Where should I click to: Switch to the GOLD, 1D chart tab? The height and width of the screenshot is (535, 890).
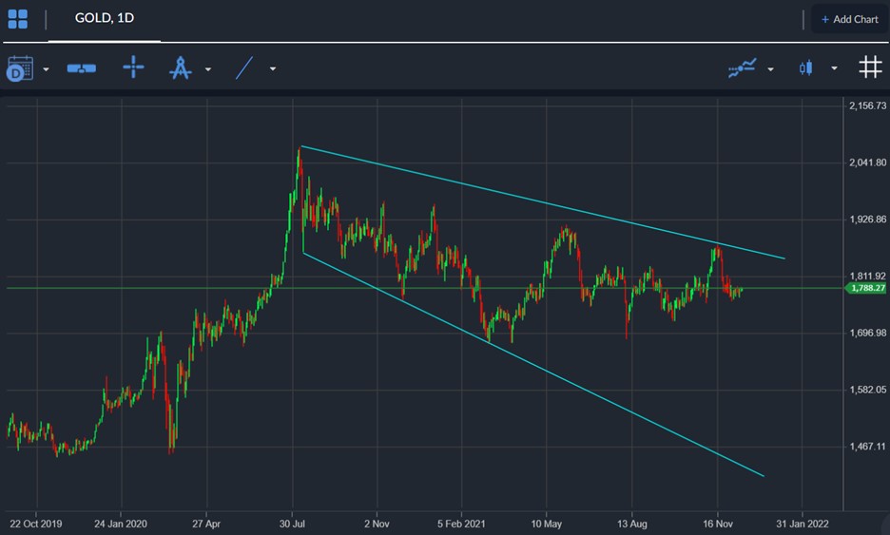click(105, 18)
